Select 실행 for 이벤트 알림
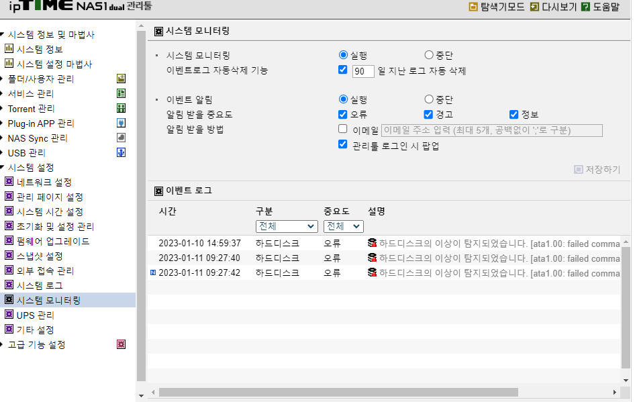This screenshot has height=402, width=635. (343, 99)
